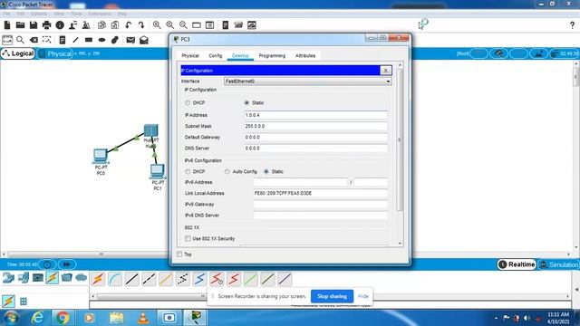
Task: Select the IPv6 Auto Config radio button
Action: click(x=227, y=171)
